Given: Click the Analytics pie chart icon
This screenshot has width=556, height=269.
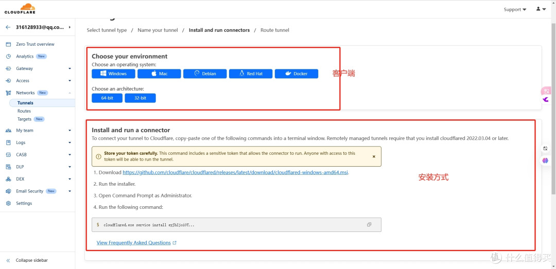Looking at the screenshot, I should (9, 57).
